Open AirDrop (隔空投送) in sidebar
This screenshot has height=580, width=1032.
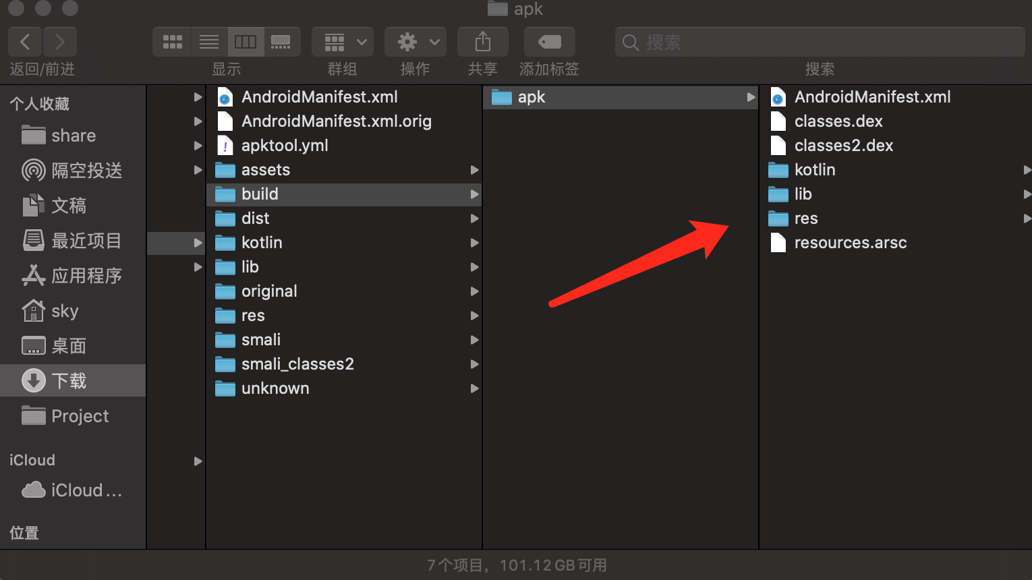click(x=73, y=171)
